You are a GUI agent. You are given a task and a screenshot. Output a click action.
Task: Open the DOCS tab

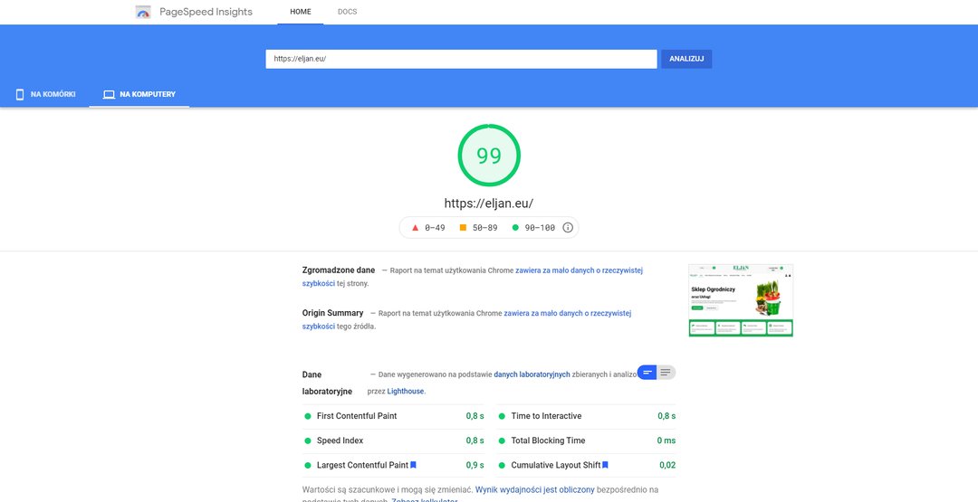[348, 12]
